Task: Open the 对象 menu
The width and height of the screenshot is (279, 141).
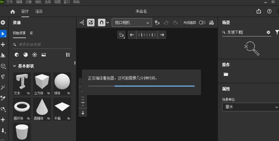Action: pyautogui.click(x=29, y=2)
